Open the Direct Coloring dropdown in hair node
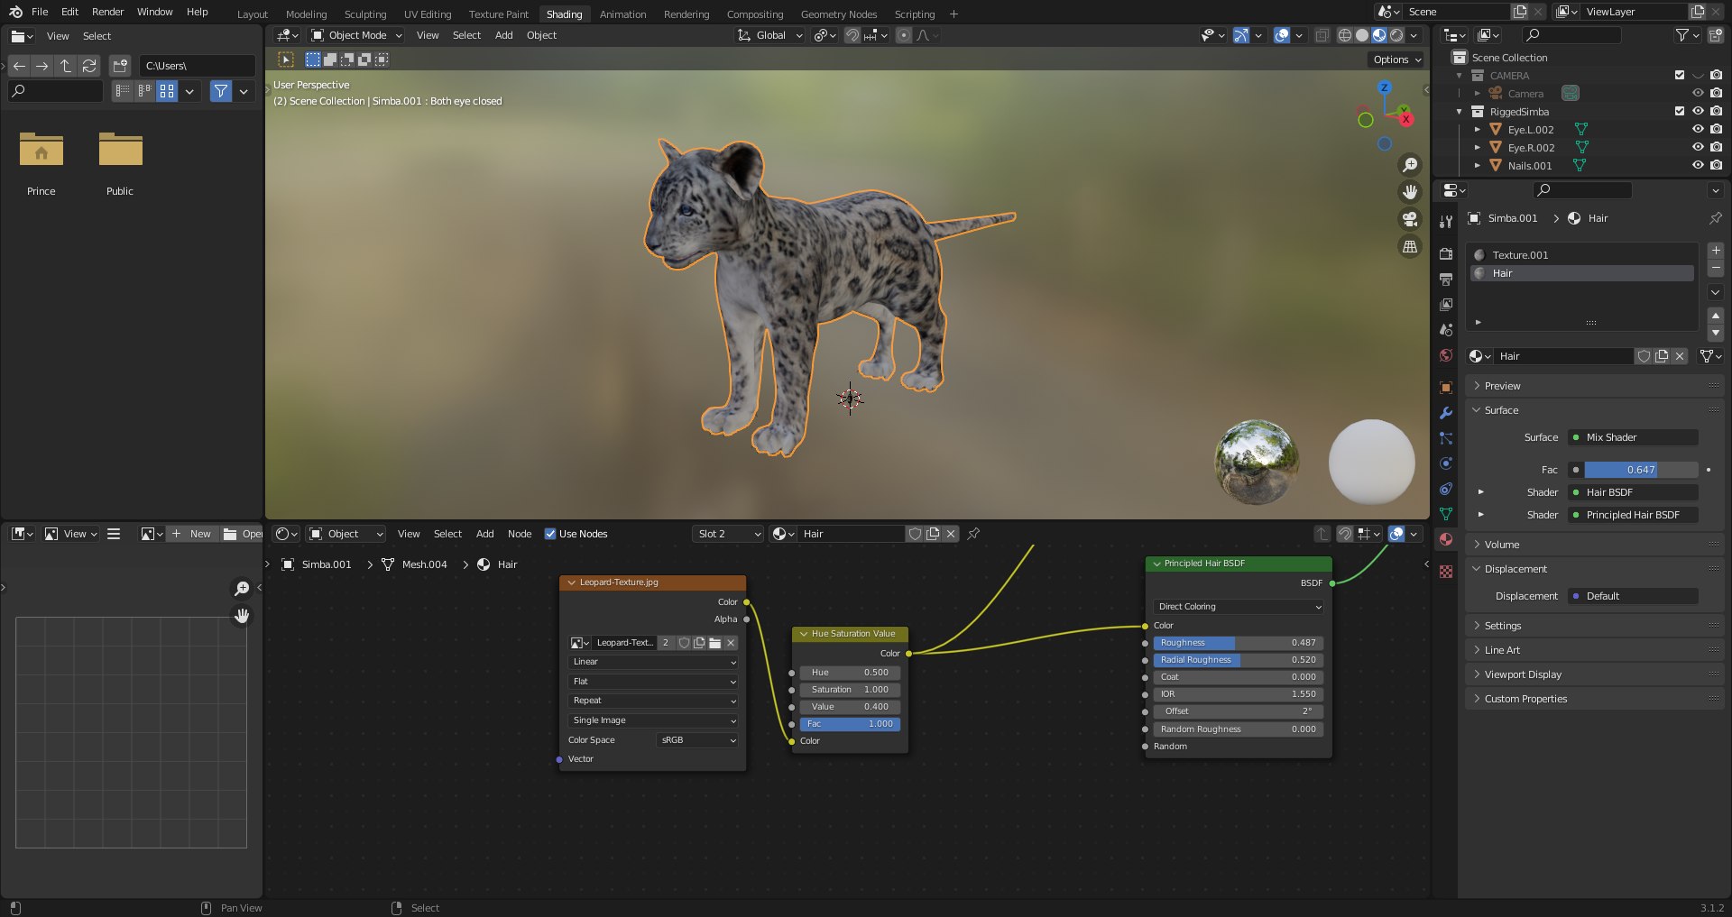The width and height of the screenshot is (1732, 917). click(1239, 607)
